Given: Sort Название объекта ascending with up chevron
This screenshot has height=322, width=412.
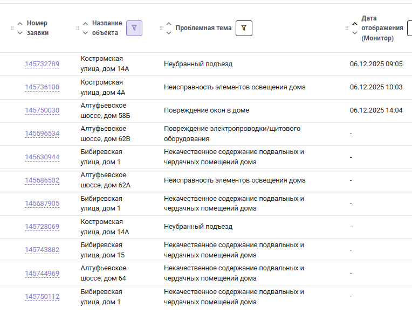Looking at the screenshot, I should (85, 24).
